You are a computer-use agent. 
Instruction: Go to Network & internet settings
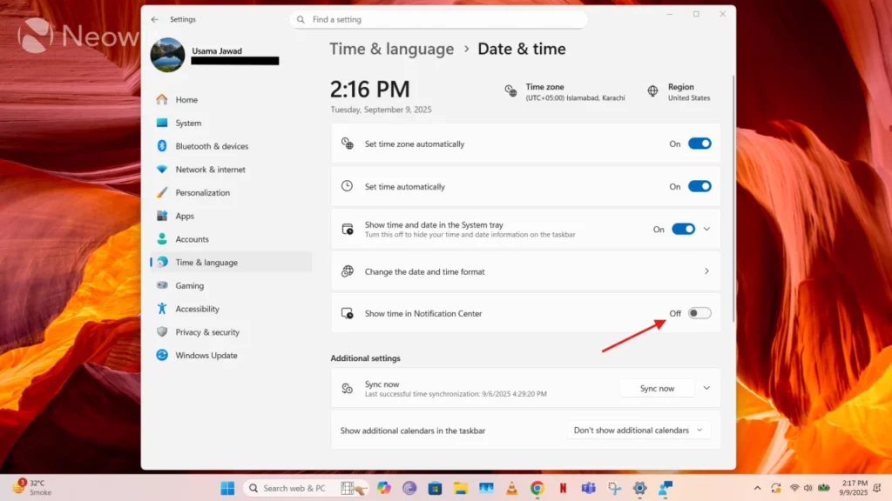point(210,170)
